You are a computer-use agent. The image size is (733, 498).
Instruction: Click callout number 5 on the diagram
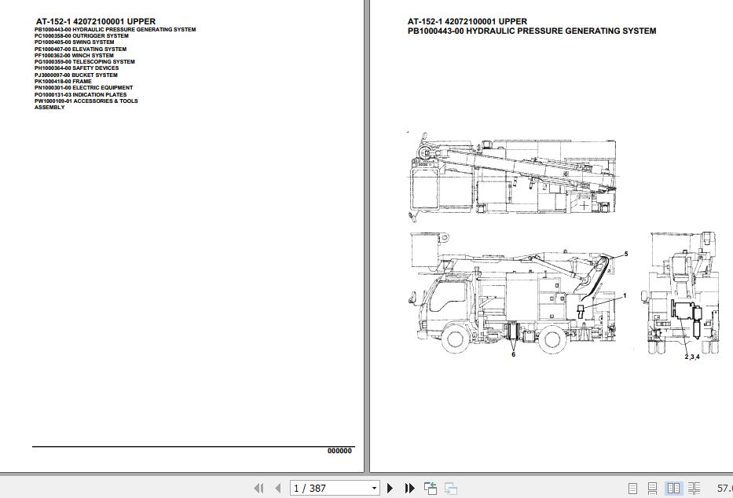(625, 254)
